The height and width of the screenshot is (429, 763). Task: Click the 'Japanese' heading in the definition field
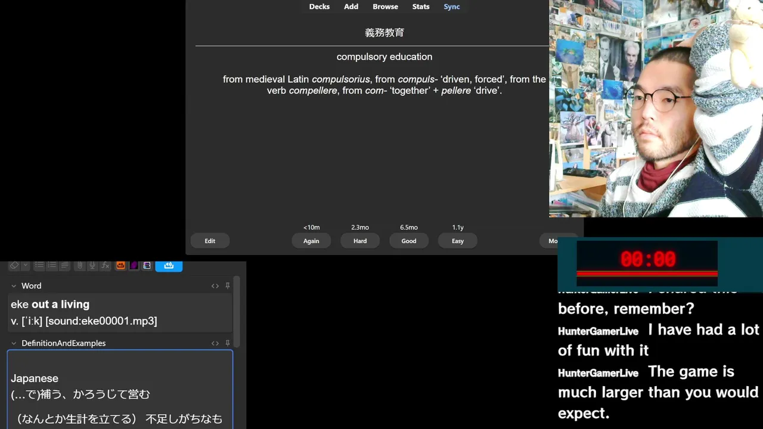pos(35,378)
